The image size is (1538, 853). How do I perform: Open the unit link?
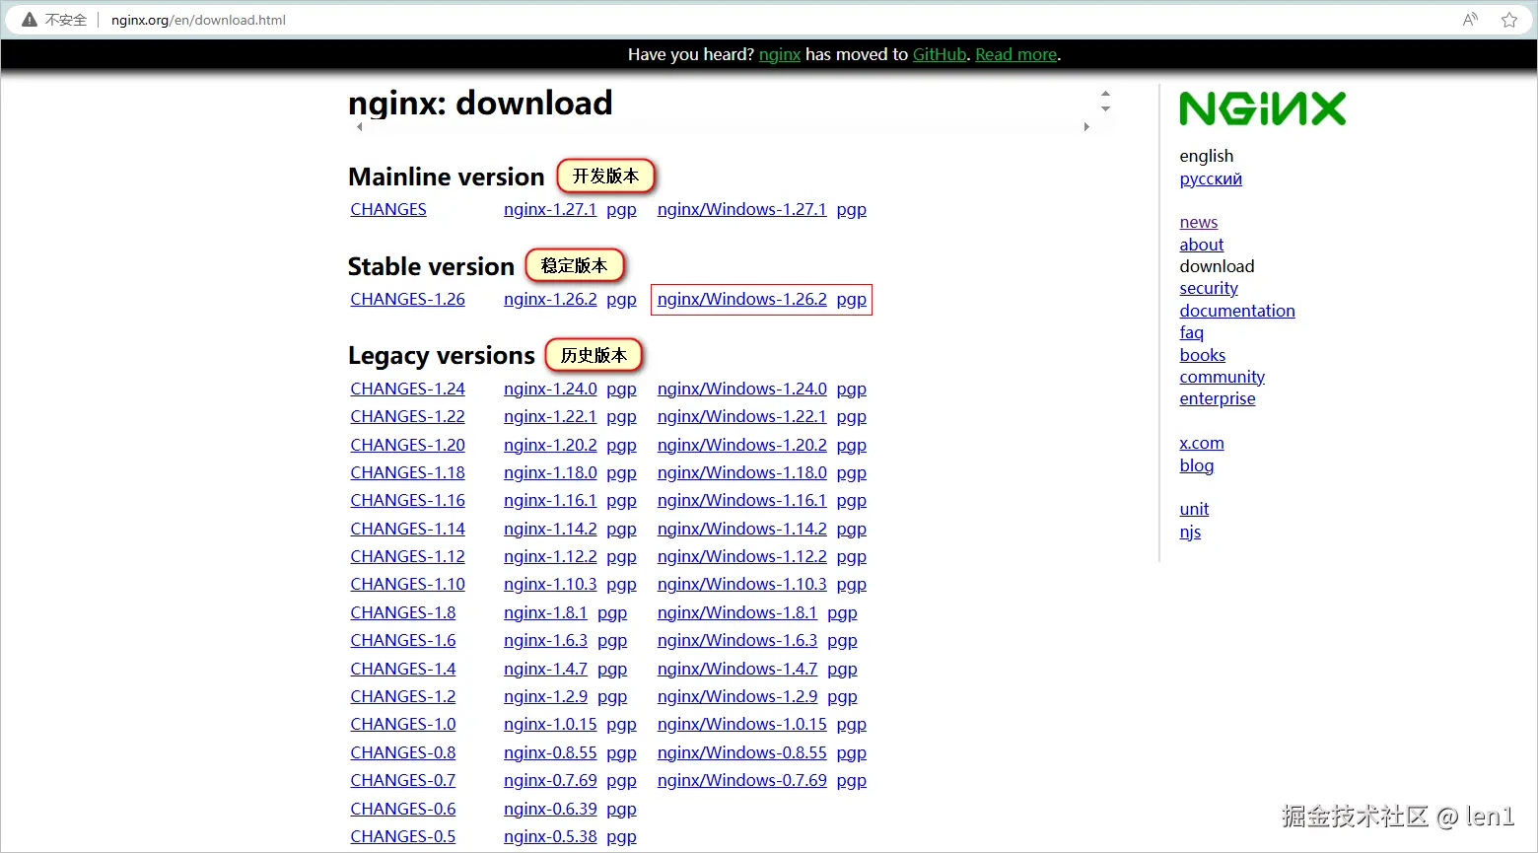(1194, 509)
